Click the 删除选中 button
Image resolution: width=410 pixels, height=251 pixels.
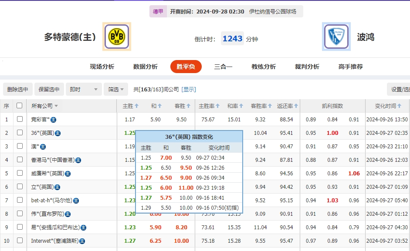[17, 89]
